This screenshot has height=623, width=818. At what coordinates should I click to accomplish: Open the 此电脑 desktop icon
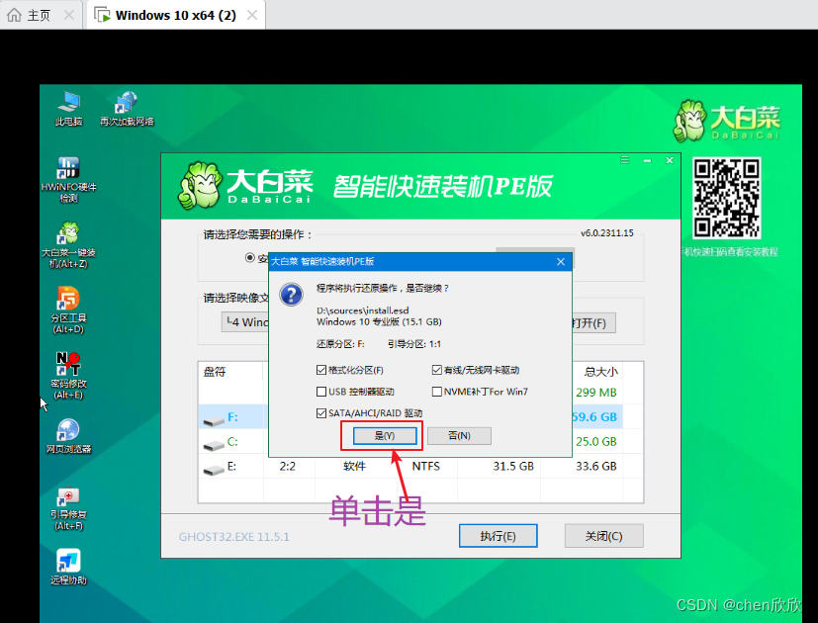69,109
